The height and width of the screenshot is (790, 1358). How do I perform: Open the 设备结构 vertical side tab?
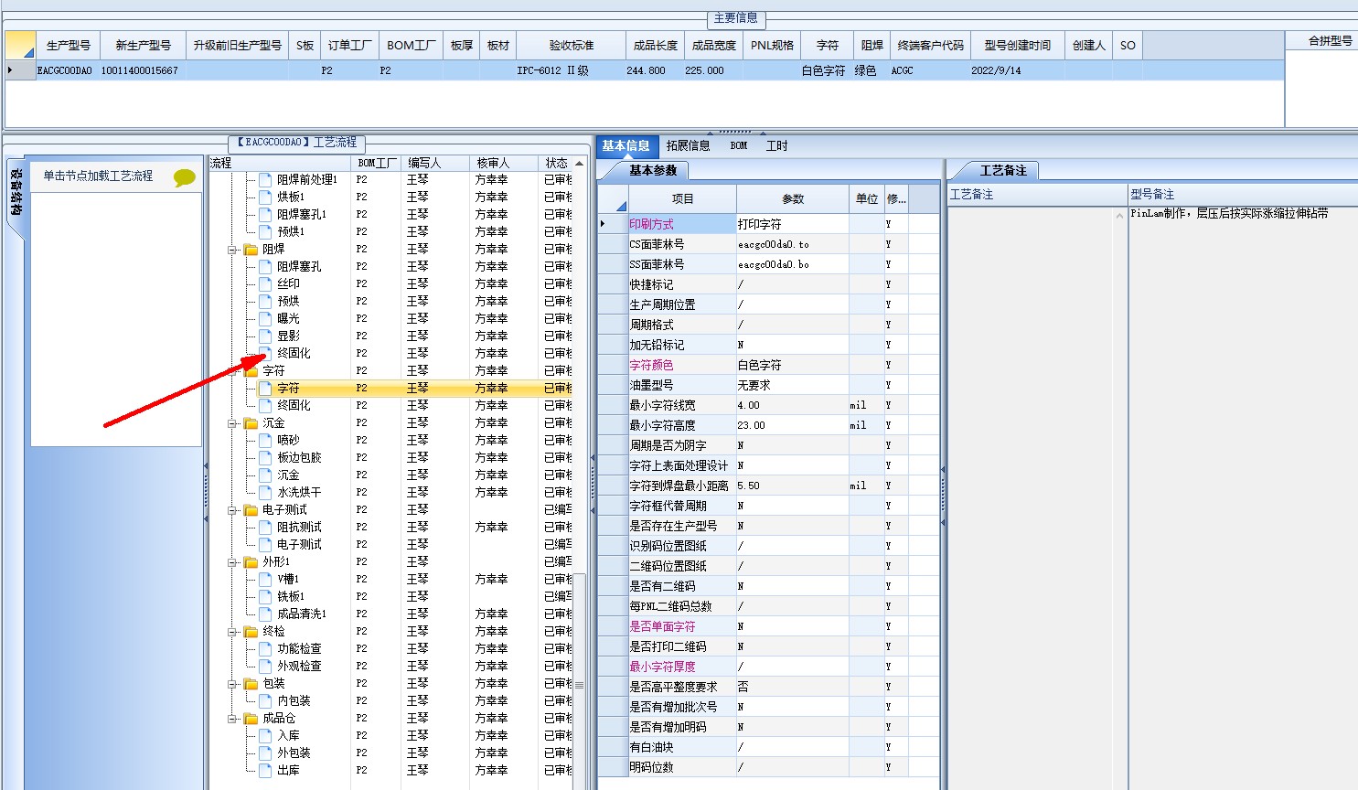(x=16, y=192)
